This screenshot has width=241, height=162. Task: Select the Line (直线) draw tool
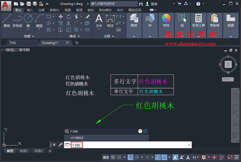(x=7, y=21)
